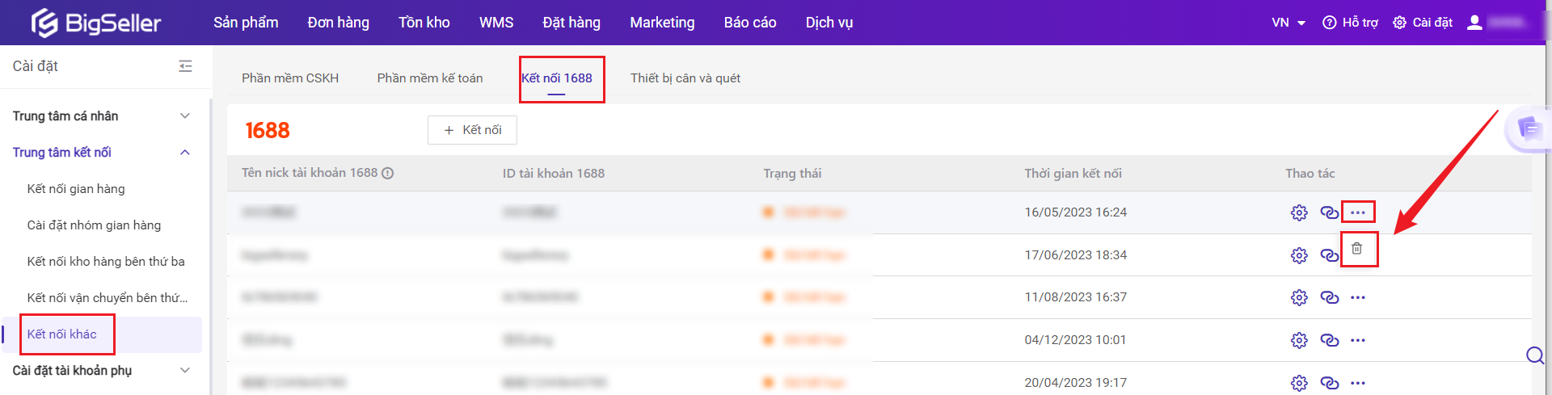Open the WMS menu

[496, 23]
